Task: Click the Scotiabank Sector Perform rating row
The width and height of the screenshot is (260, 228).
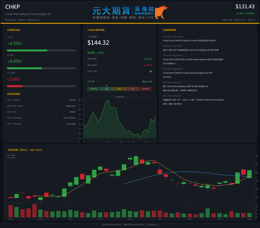Action: [x=42, y=118]
